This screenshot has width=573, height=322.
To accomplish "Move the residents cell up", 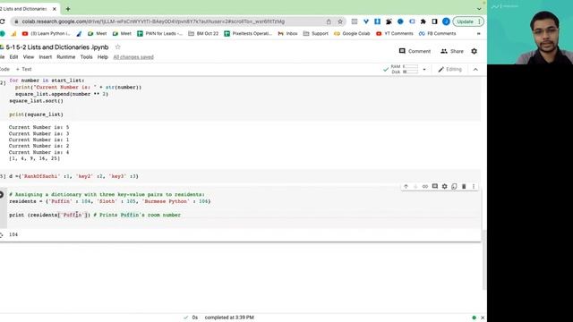I will (406, 187).
